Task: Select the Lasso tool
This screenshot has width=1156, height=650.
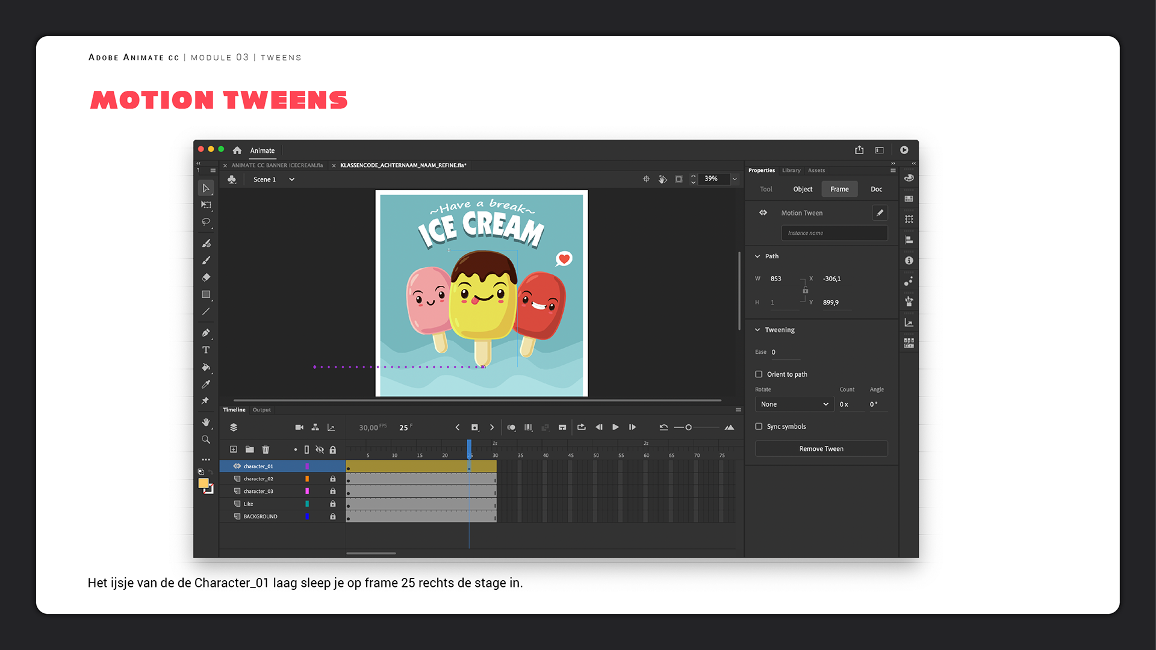Action: tap(206, 222)
